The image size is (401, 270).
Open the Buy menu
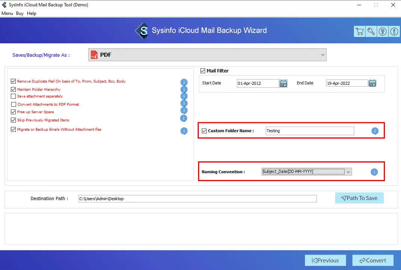click(x=20, y=13)
